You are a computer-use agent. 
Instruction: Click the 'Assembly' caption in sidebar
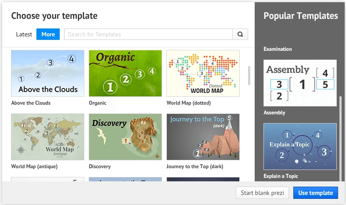point(274,113)
